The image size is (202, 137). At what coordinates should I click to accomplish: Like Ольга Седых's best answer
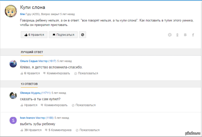30,73
